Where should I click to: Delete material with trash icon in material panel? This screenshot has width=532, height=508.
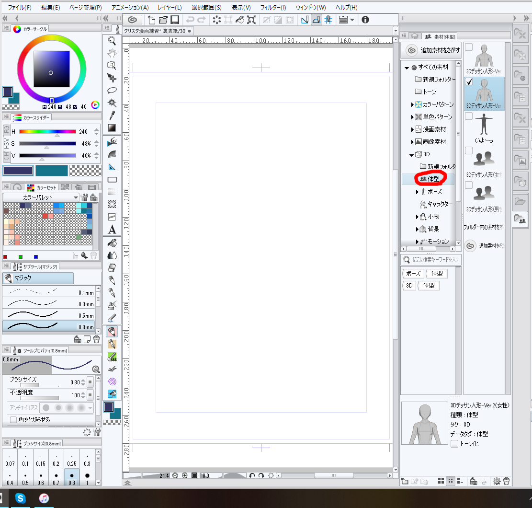coord(507,481)
